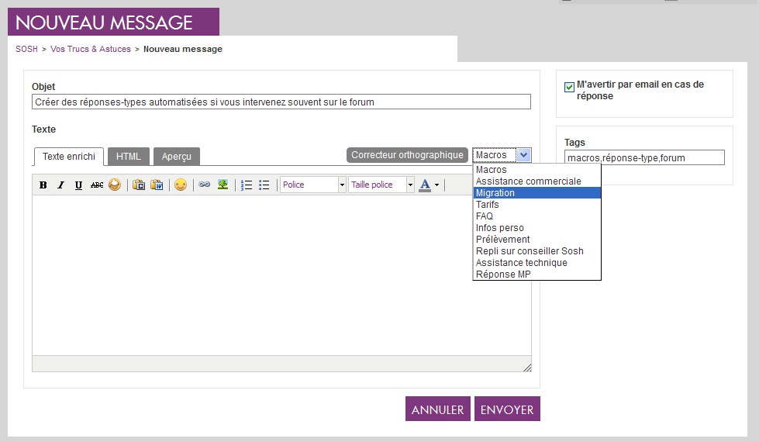Click in the Tags input field
The height and width of the screenshot is (442, 759).
point(644,158)
